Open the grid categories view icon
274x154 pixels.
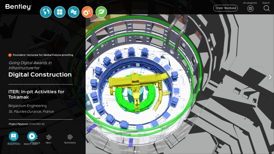pos(60,12)
